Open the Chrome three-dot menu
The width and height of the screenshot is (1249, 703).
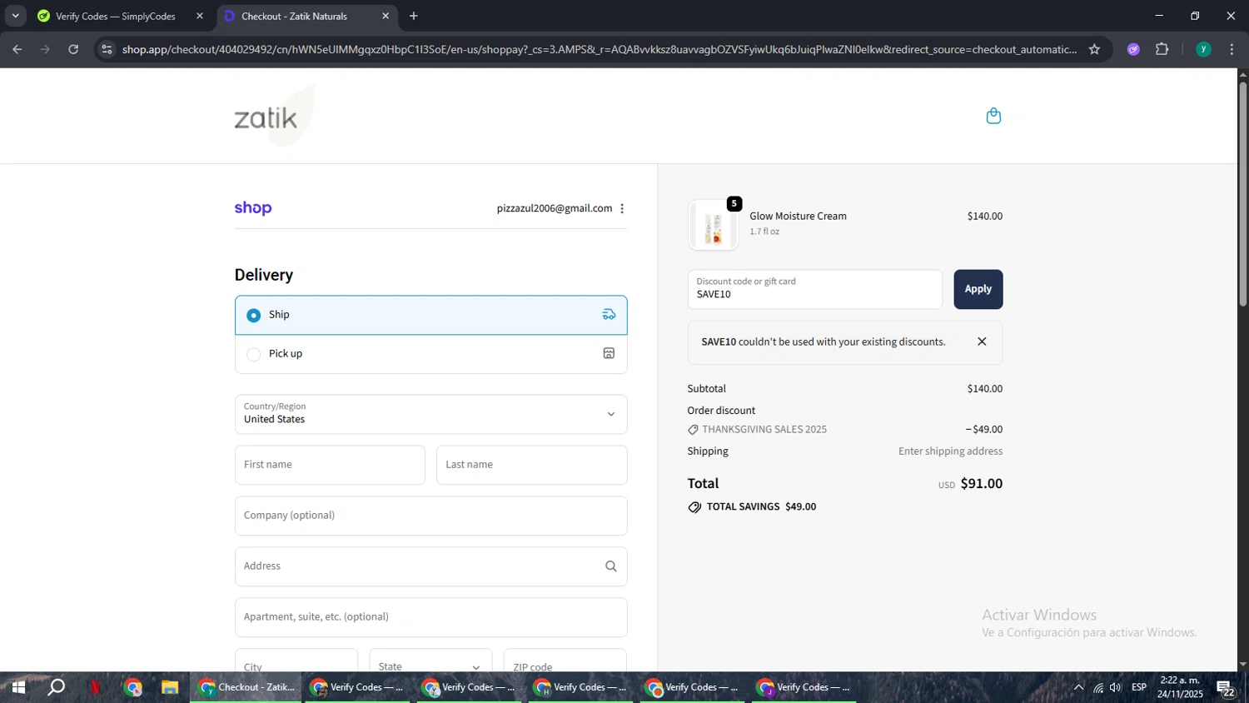[1232, 49]
